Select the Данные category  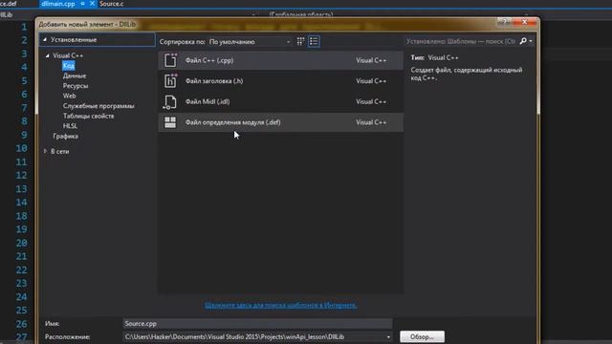[75, 75]
